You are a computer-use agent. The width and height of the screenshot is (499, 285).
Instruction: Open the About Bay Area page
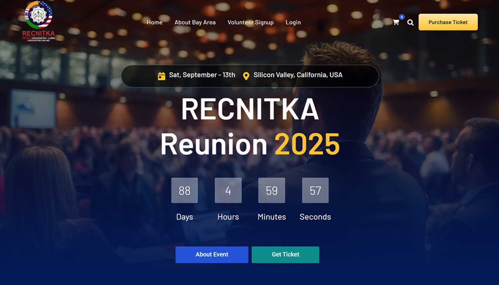195,22
